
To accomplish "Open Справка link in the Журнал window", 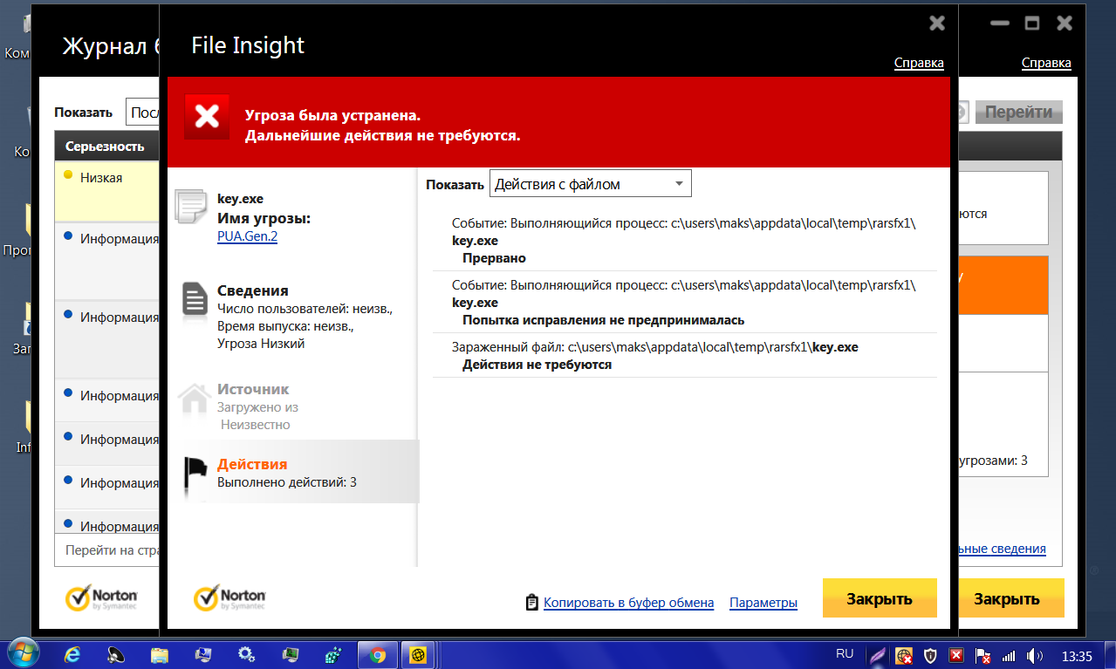I will click(1046, 64).
